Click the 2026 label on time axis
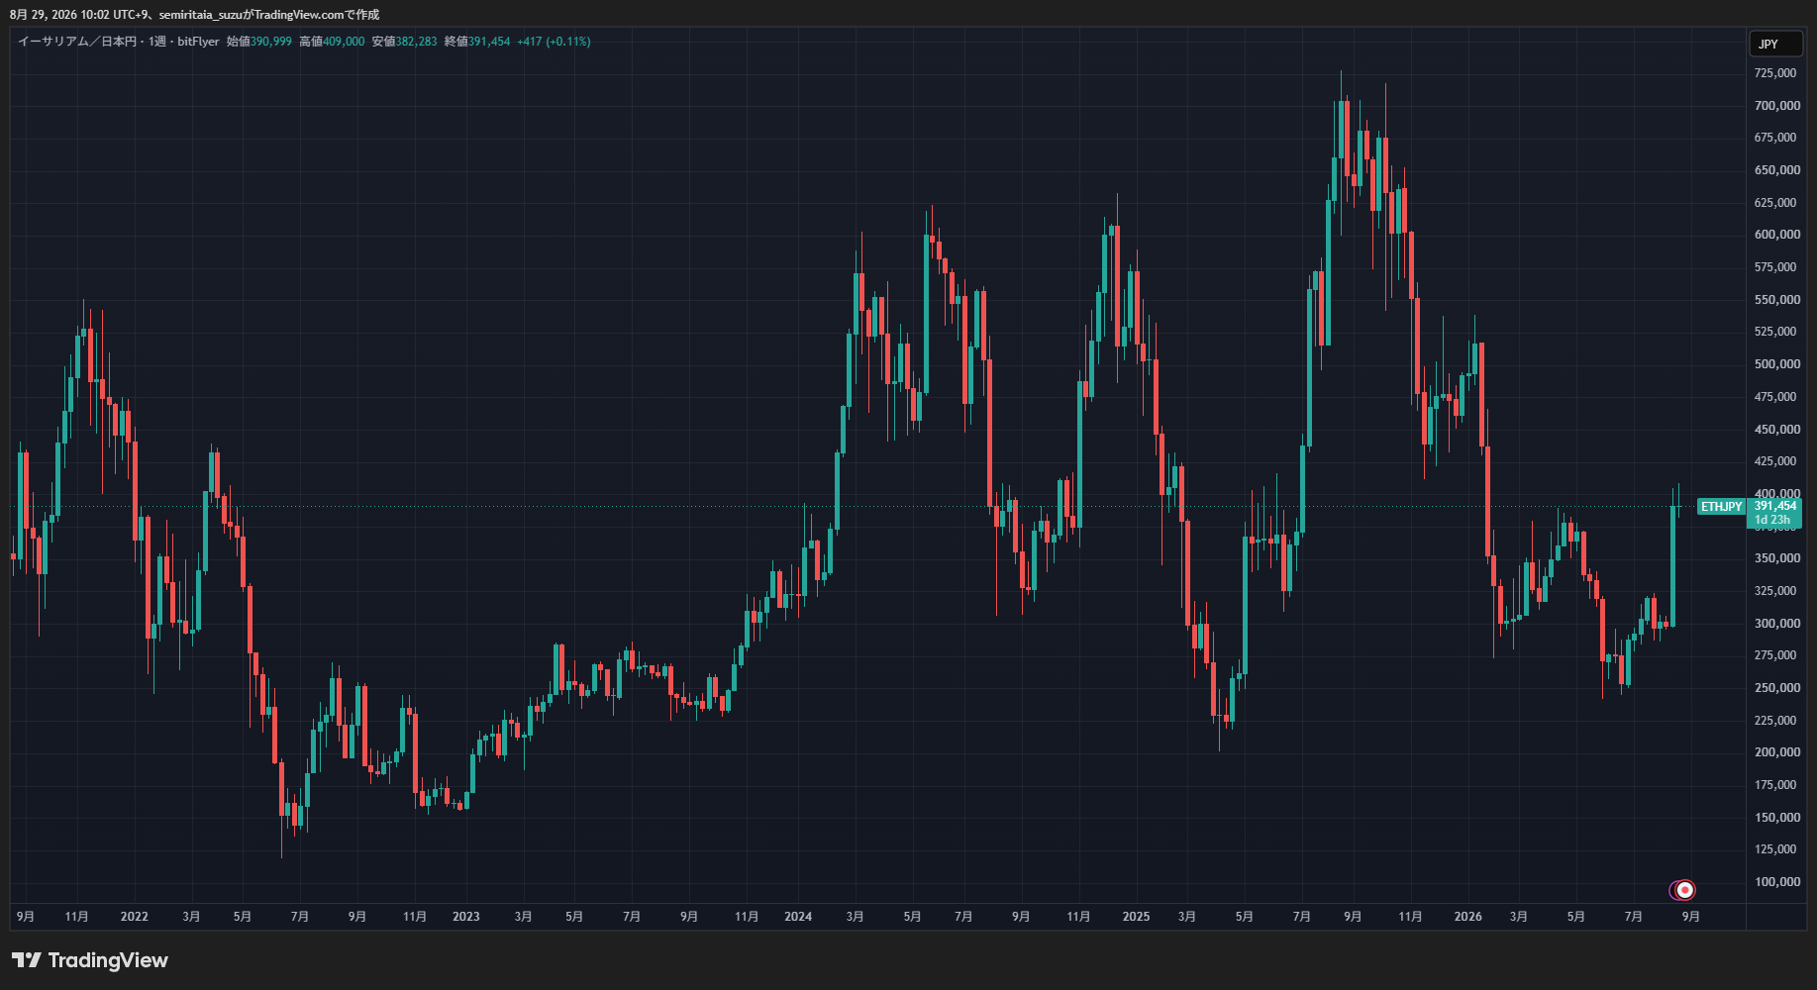Screen dimensions: 1817x990 click(1467, 917)
